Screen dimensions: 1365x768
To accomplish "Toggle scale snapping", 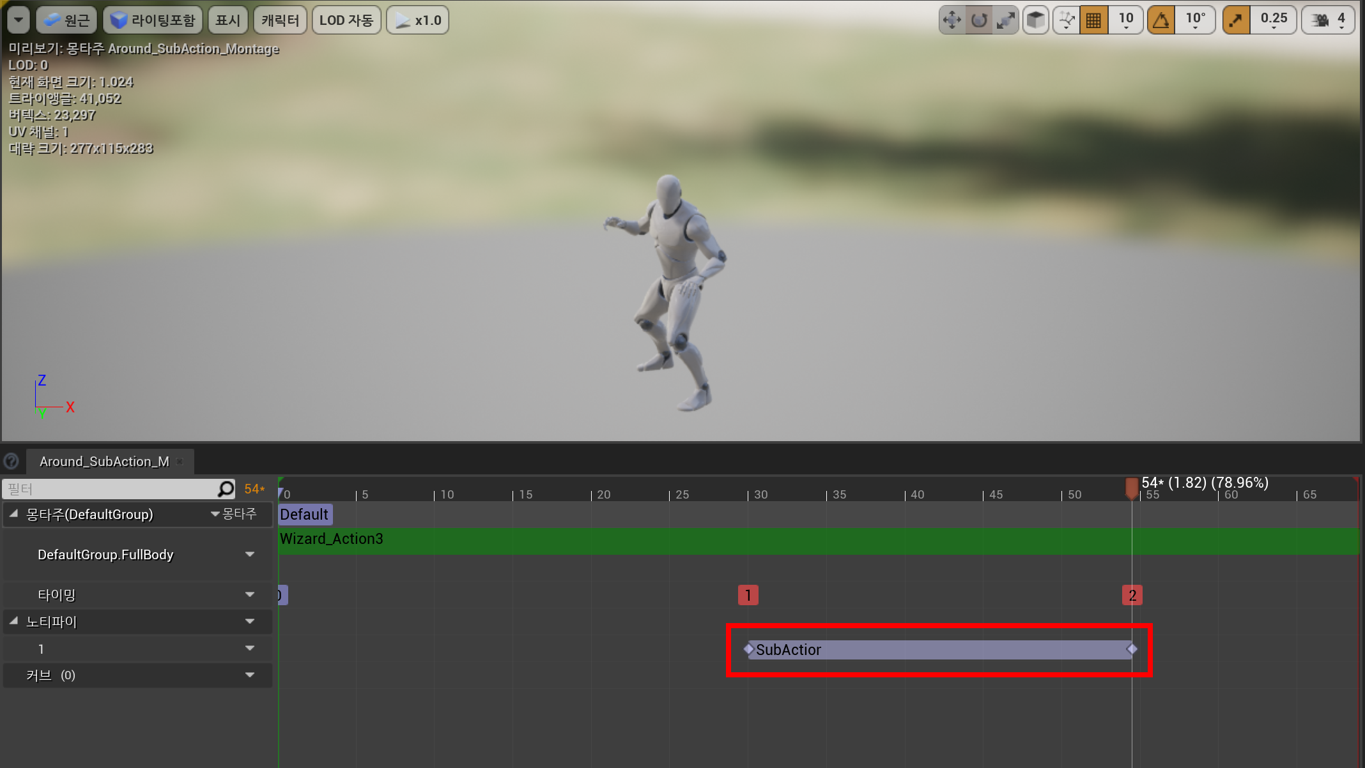I will 1236,20.
